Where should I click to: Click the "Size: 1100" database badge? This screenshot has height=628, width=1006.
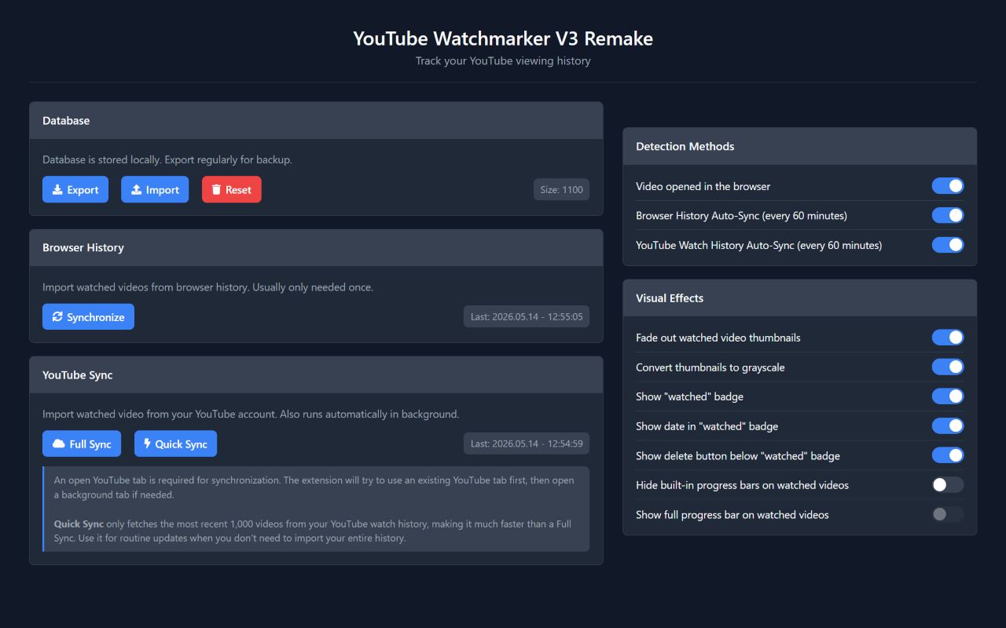561,189
